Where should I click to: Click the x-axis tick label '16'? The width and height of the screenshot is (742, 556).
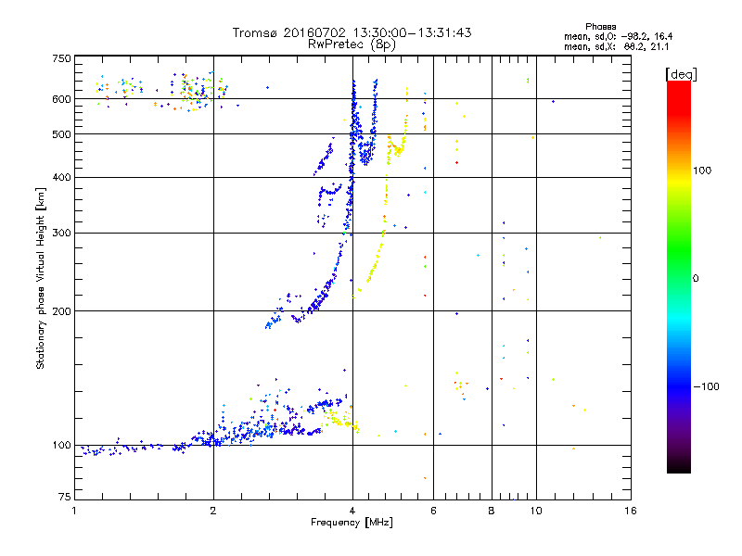click(631, 511)
